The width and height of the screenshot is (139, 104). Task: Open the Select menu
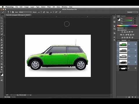(x=43, y=7)
